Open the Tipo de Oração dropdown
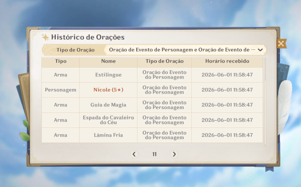This screenshot has width=301, height=187. pos(185,50)
